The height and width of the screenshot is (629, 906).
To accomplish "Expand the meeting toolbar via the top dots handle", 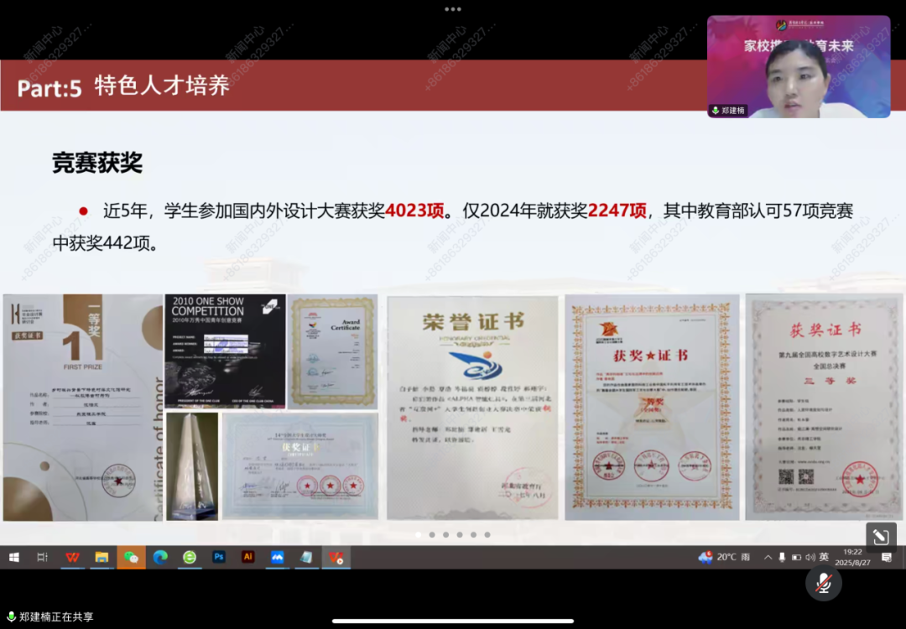I will [x=453, y=9].
